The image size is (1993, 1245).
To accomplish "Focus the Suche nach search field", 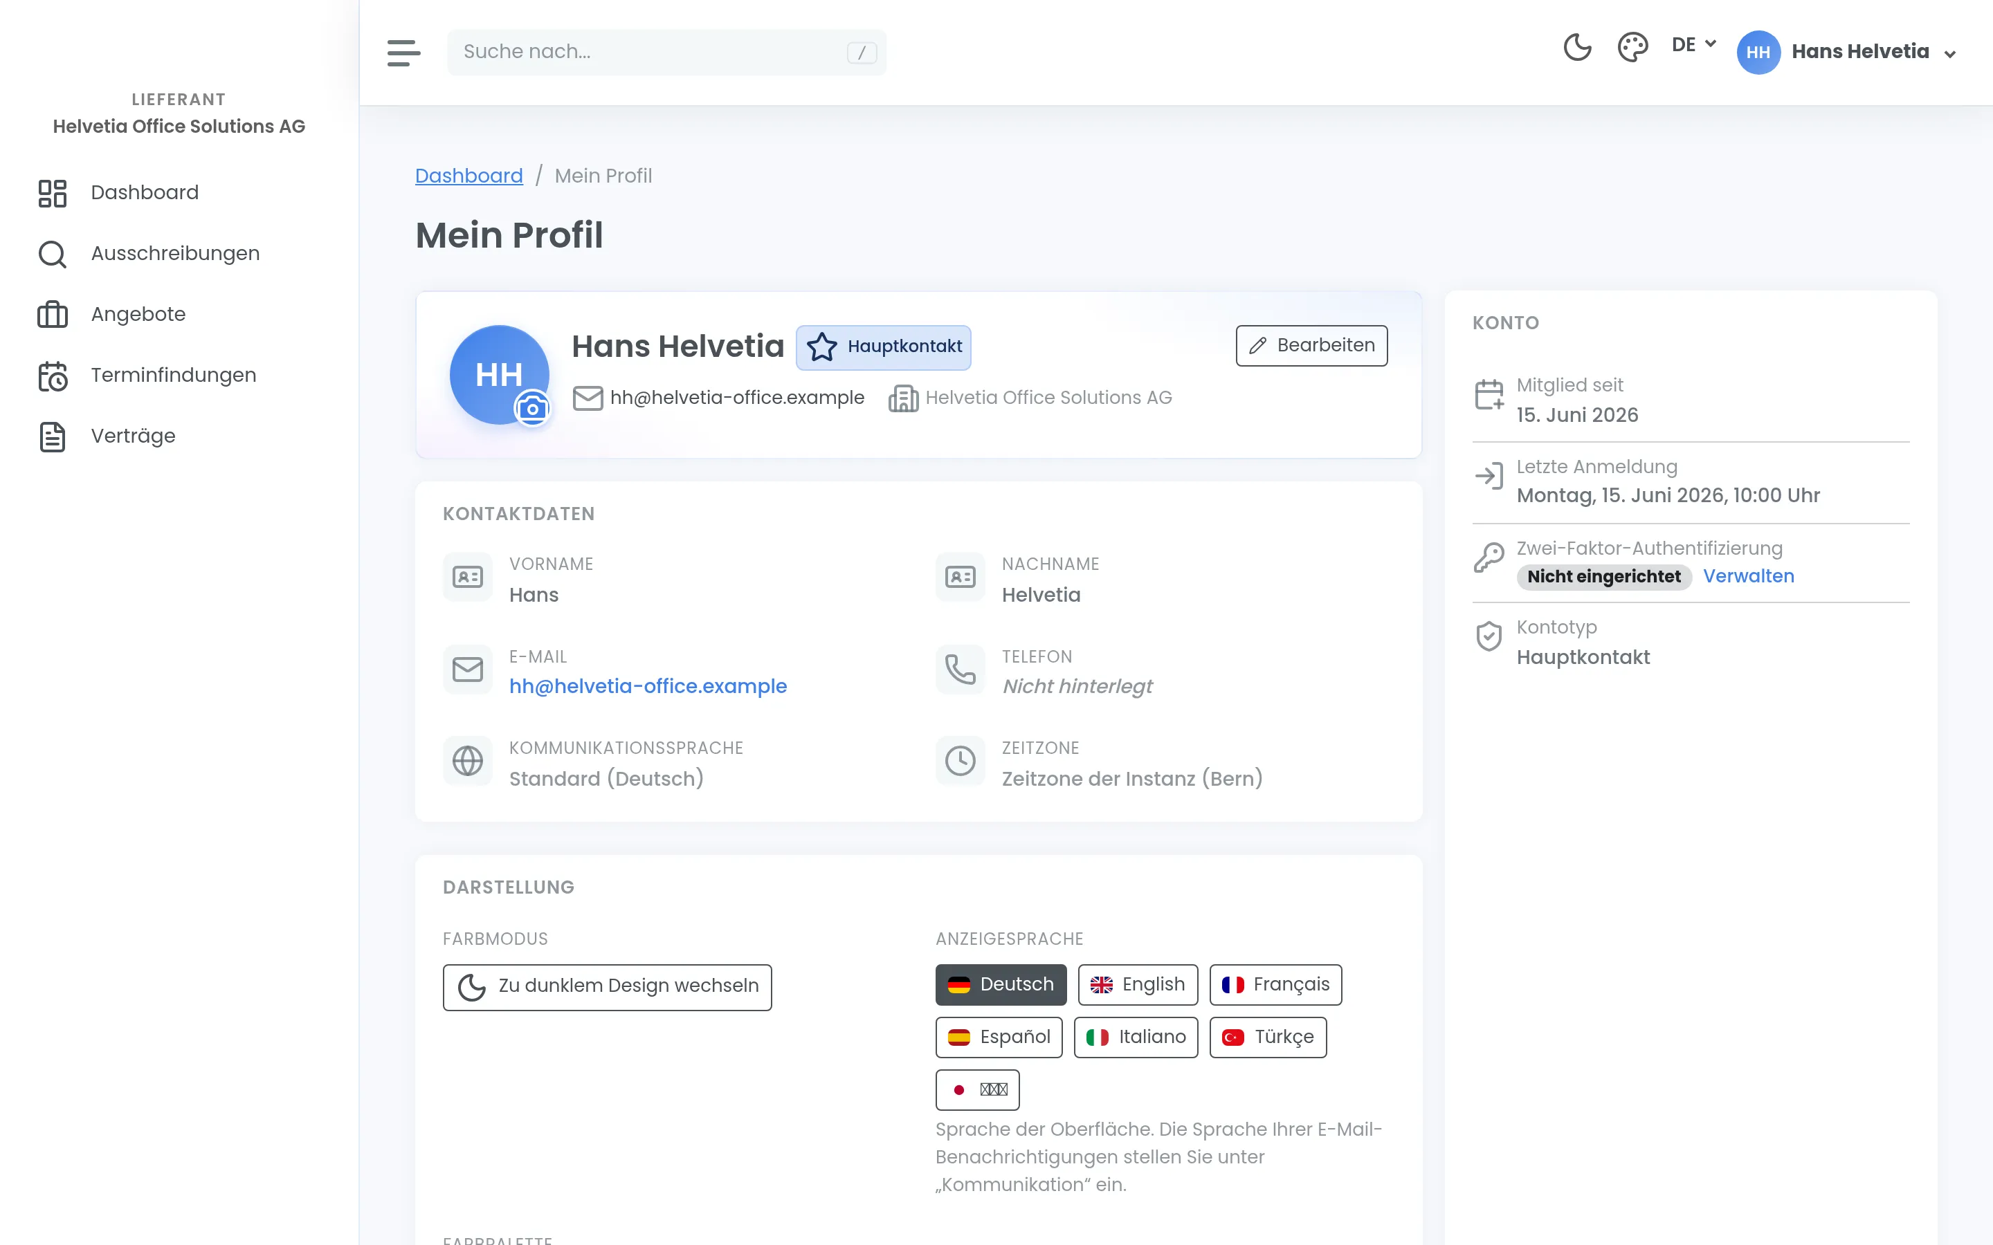I will click(x=667, y=52).
